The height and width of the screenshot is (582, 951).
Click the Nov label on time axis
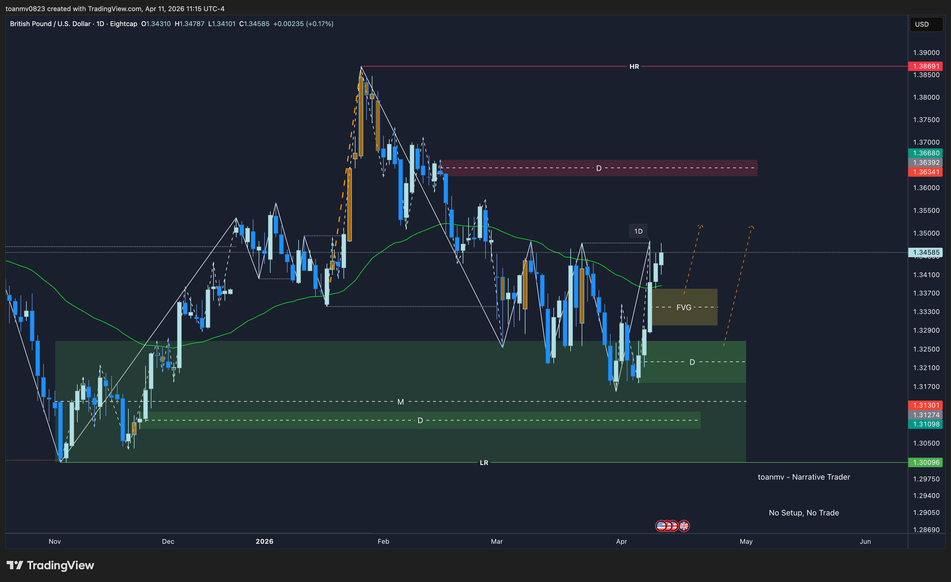coord(55,541)
